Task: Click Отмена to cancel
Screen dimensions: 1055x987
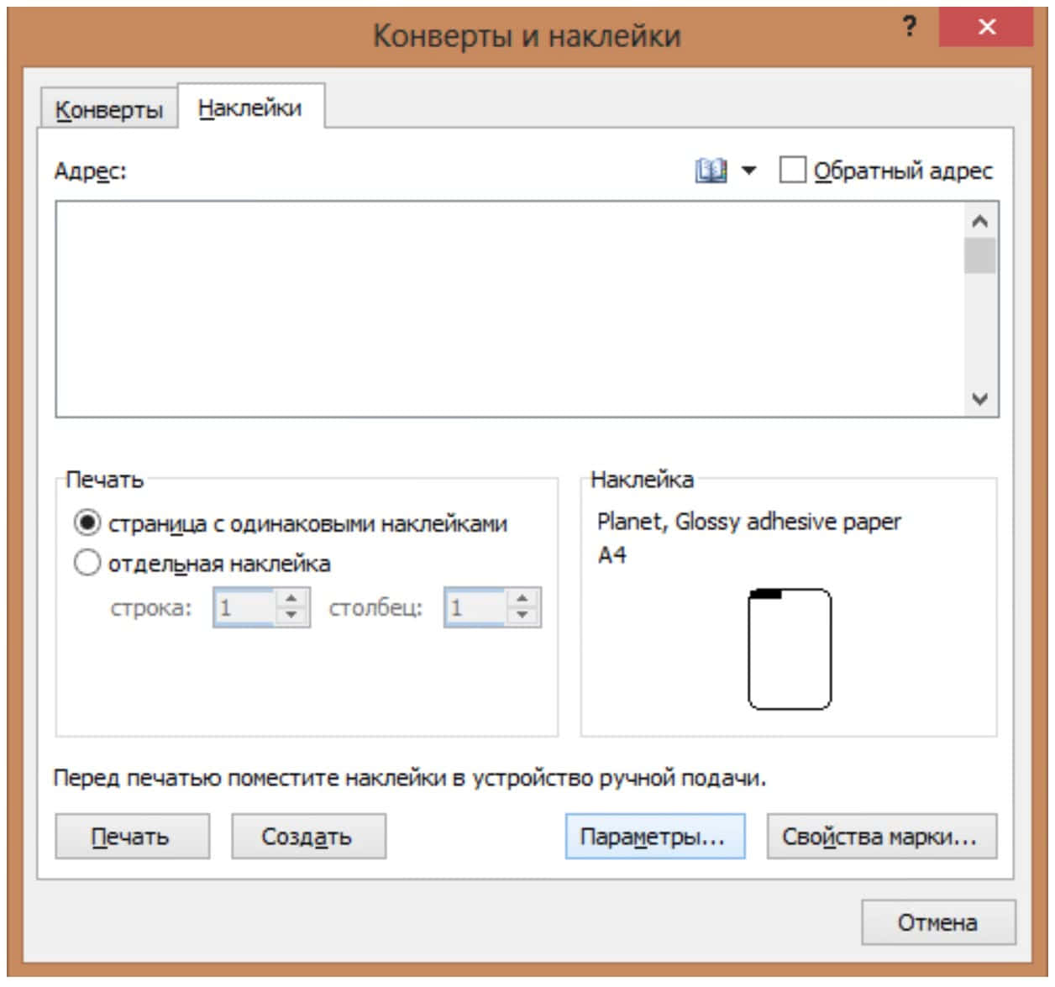Action: click(x=937, y=922)
